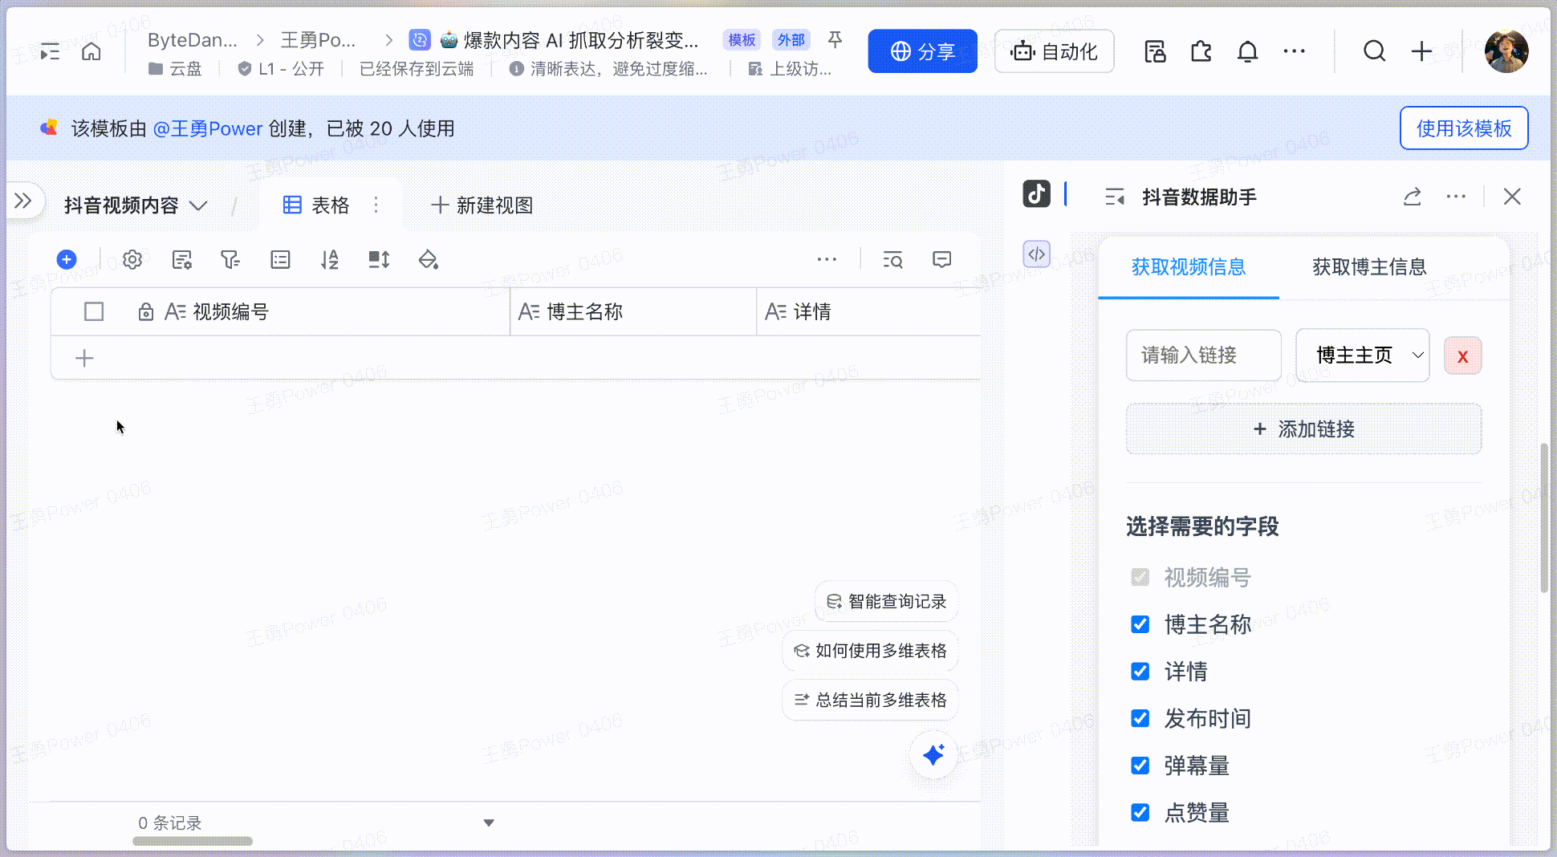Viewport: 1557px width, 857px height.
Task: Open the record count dropdown triangle
Action: point(489,822)
